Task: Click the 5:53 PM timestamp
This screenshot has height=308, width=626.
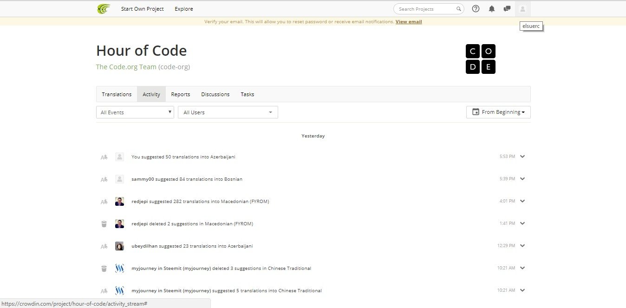Action: 507,157
